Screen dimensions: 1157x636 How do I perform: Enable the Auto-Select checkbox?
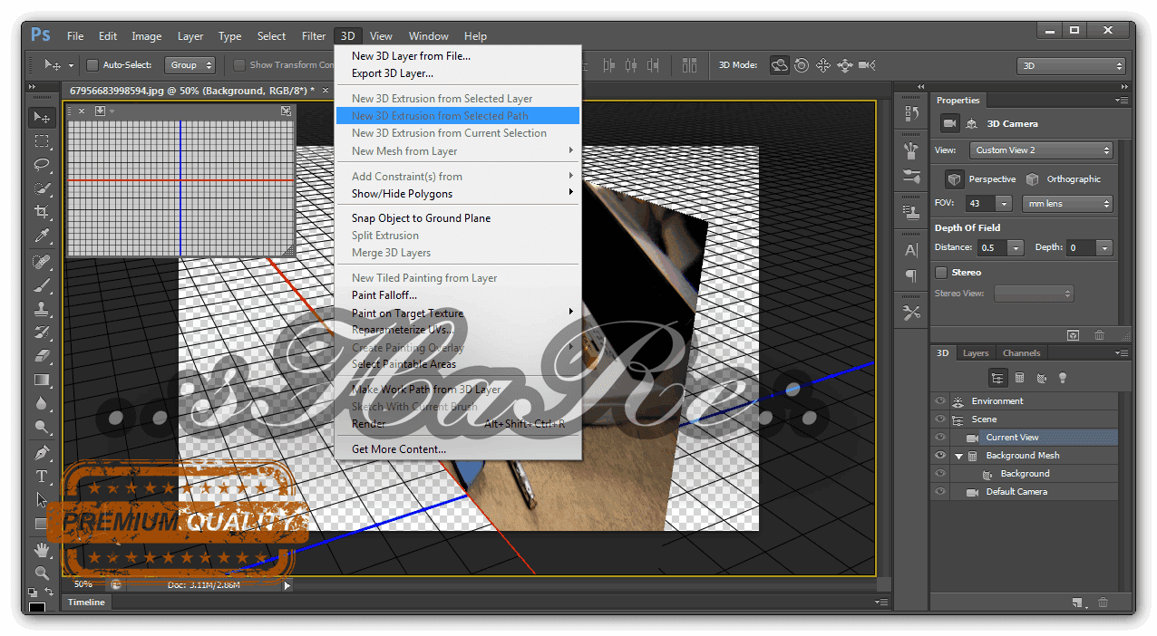92,65
